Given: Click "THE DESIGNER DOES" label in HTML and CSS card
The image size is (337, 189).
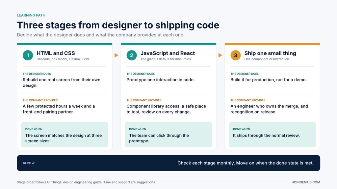Looking at the screenshot, I should [37, 74].
